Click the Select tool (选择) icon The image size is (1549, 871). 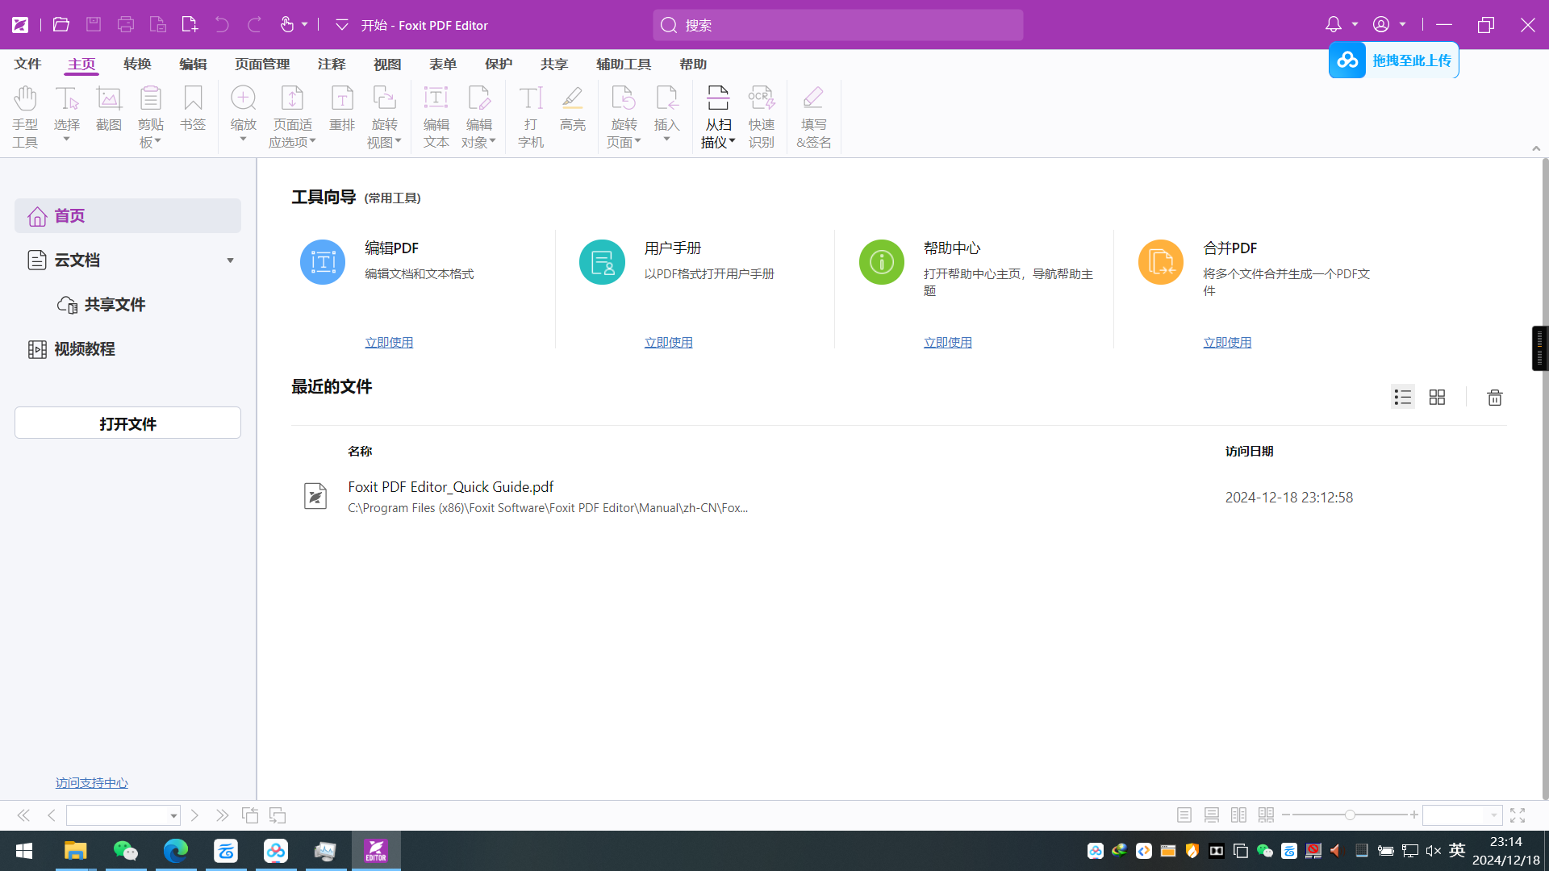tap(66, 99)
